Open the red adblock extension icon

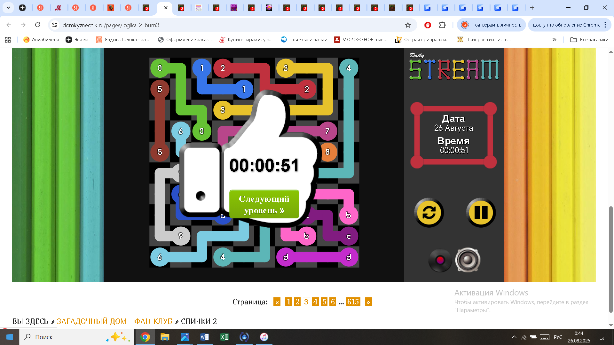428,25
